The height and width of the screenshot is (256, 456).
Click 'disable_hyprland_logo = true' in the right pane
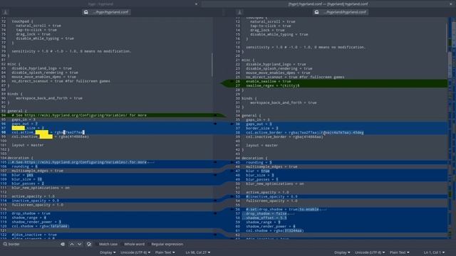coord(276,65)
